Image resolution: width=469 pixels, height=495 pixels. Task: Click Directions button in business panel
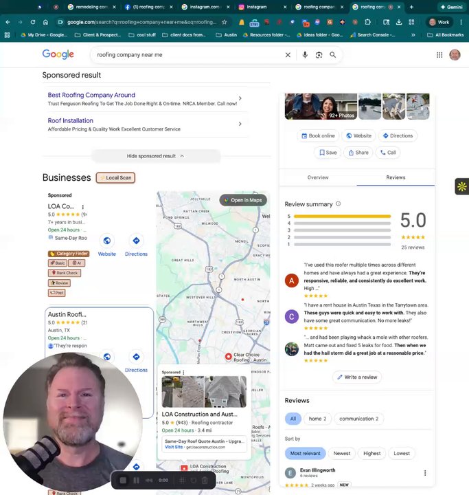pyautogui.click(x=398, y=135)
